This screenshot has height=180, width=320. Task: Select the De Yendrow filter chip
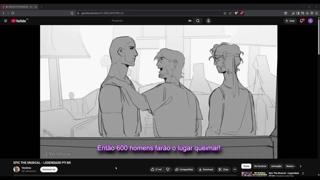(x=260, y=166)
